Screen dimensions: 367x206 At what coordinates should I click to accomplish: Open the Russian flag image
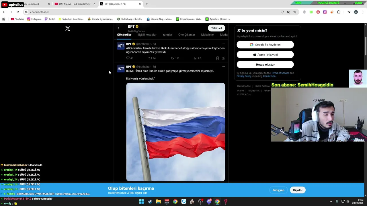pos(175,132)
